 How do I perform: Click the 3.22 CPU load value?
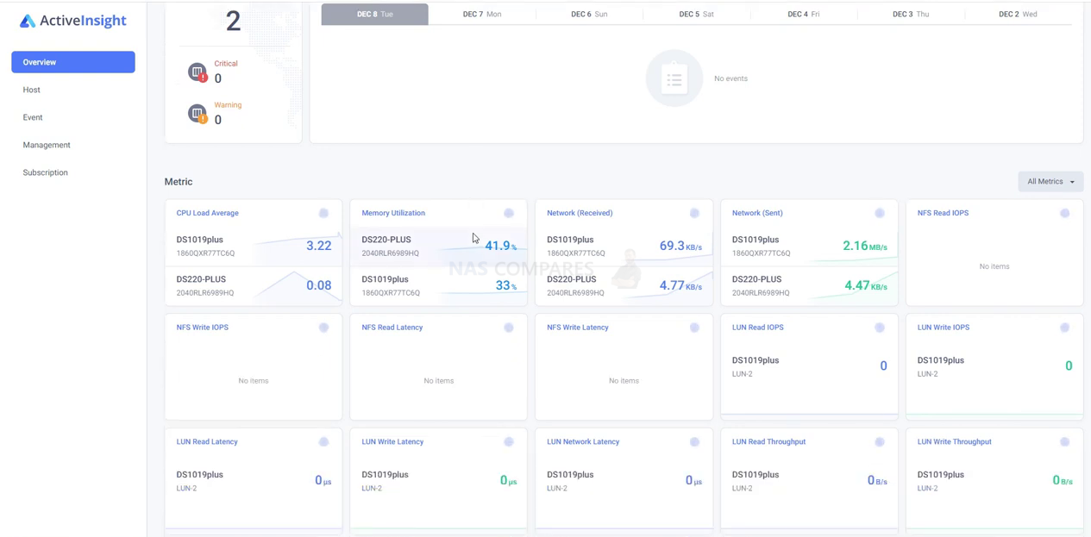click(x=319, y=246)
